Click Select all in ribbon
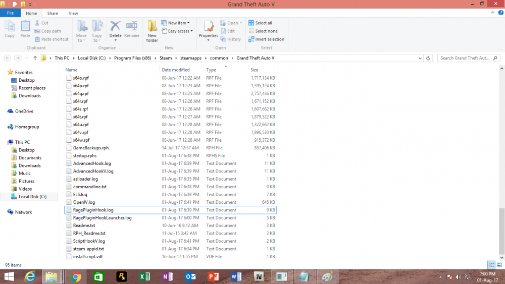This screenshot has width=505, height=284. (x=260, y=23)
